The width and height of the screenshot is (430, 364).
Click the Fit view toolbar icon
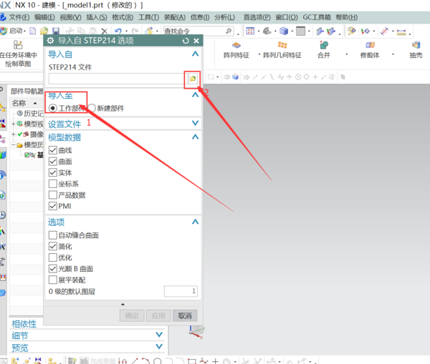[x=250, y=31]
